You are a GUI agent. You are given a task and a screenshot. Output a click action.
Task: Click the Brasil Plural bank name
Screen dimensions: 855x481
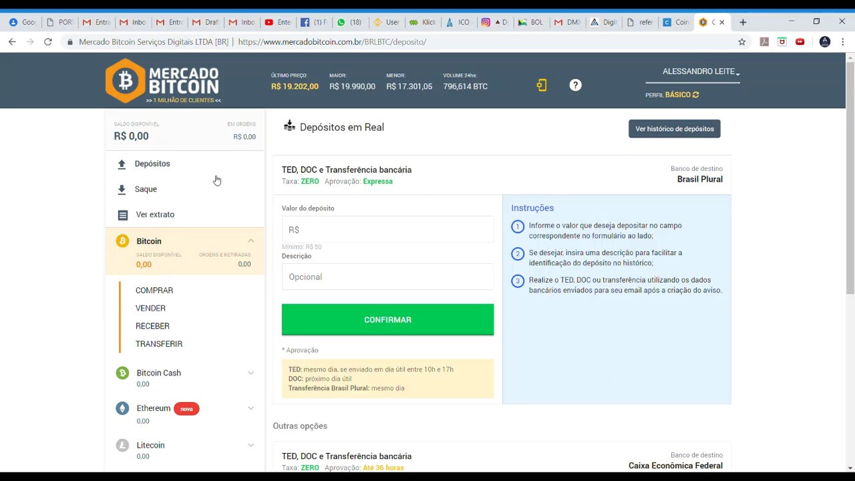[700, 179]
